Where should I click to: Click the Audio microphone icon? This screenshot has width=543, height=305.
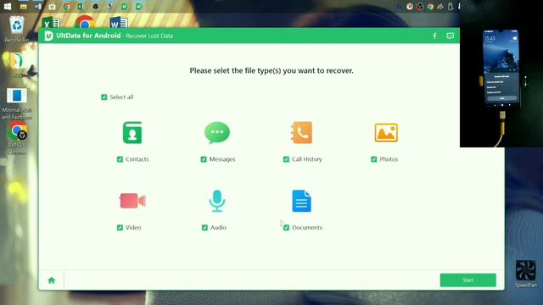217,201
